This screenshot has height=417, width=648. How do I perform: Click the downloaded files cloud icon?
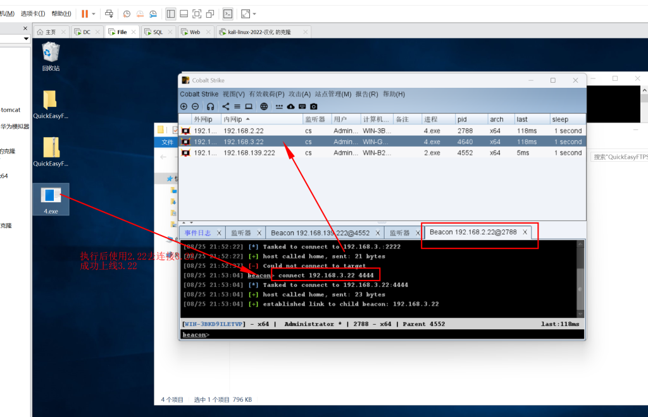coord(291,106)
